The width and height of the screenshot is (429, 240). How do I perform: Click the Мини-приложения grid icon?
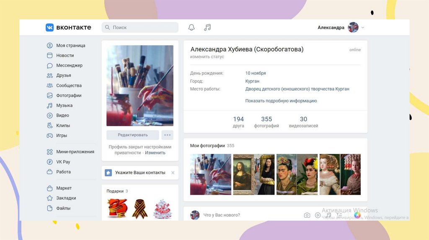(x=49, y=152)
